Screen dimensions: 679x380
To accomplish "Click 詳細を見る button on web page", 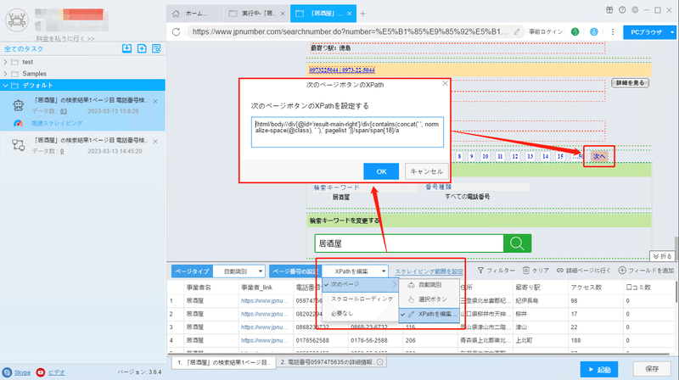I will tap(630, 82).
